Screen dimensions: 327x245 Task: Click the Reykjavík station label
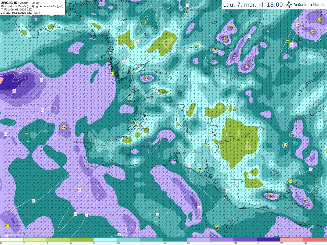(130, 124)
